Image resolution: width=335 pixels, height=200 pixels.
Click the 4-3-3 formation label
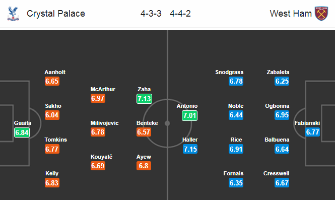tap(151, 14)
